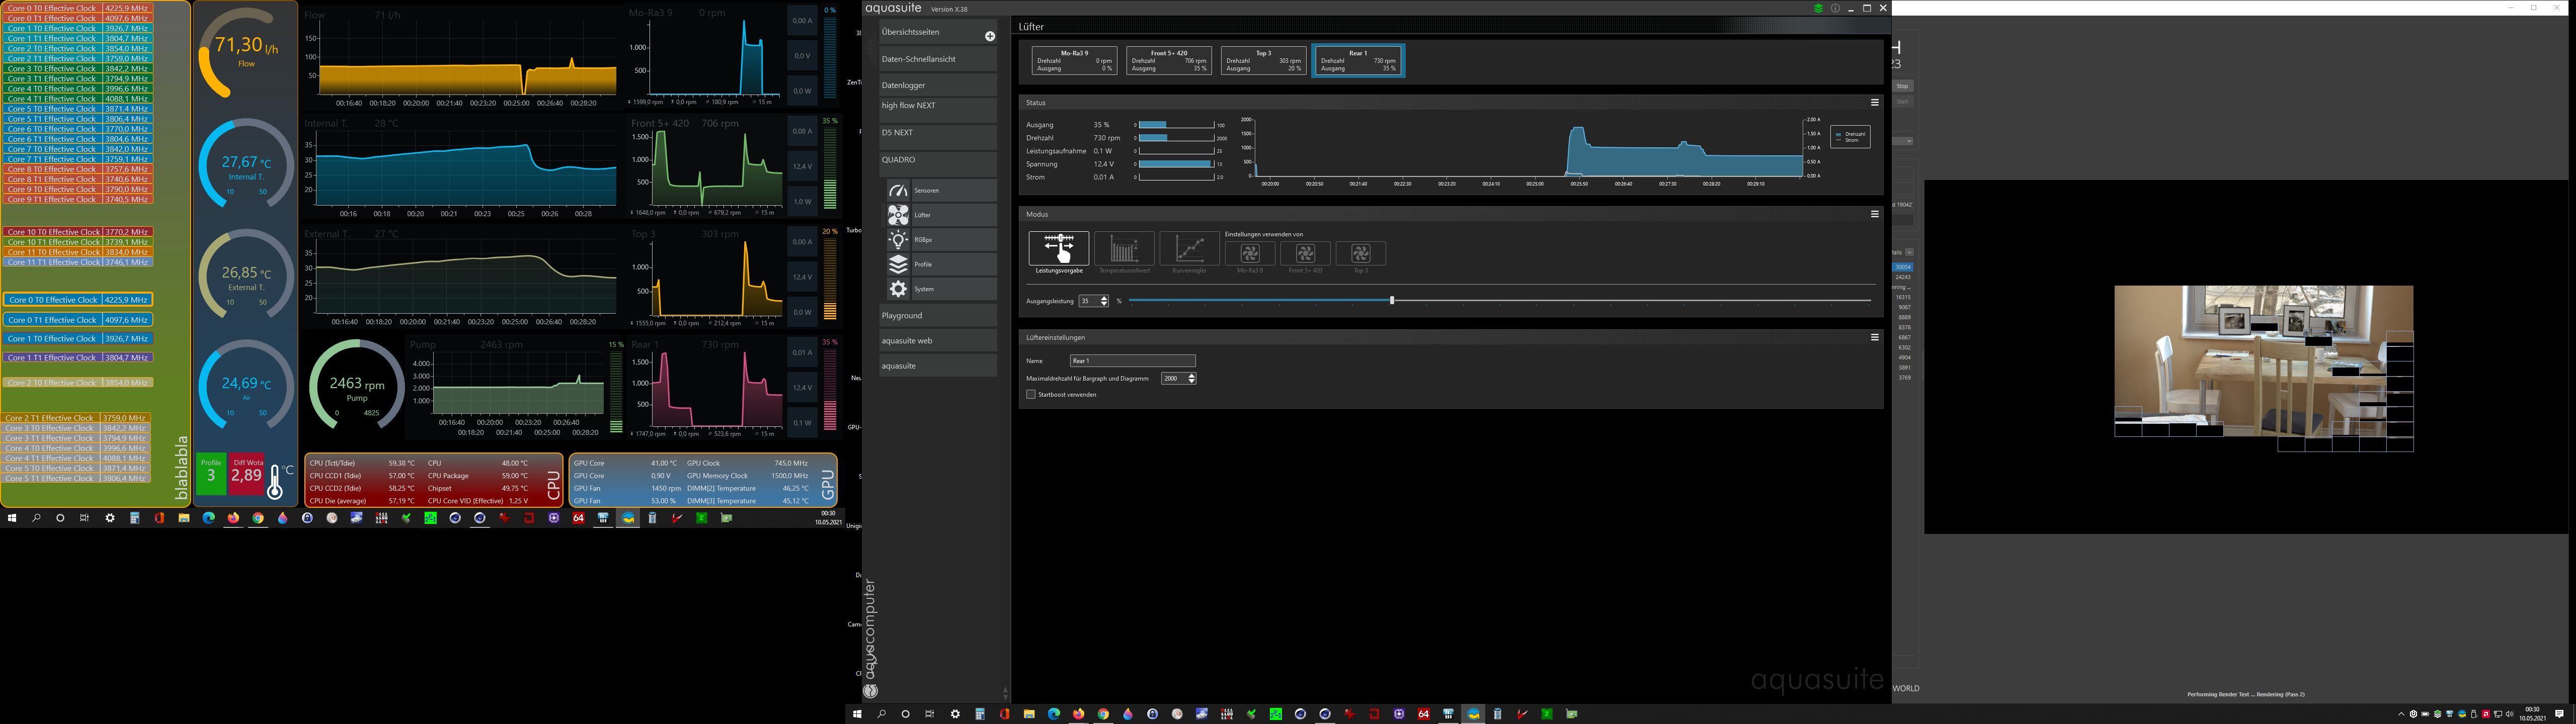Select Rear 1 fan tab
This screenshot has width=2576, height=724.
tap(1358, 60)
